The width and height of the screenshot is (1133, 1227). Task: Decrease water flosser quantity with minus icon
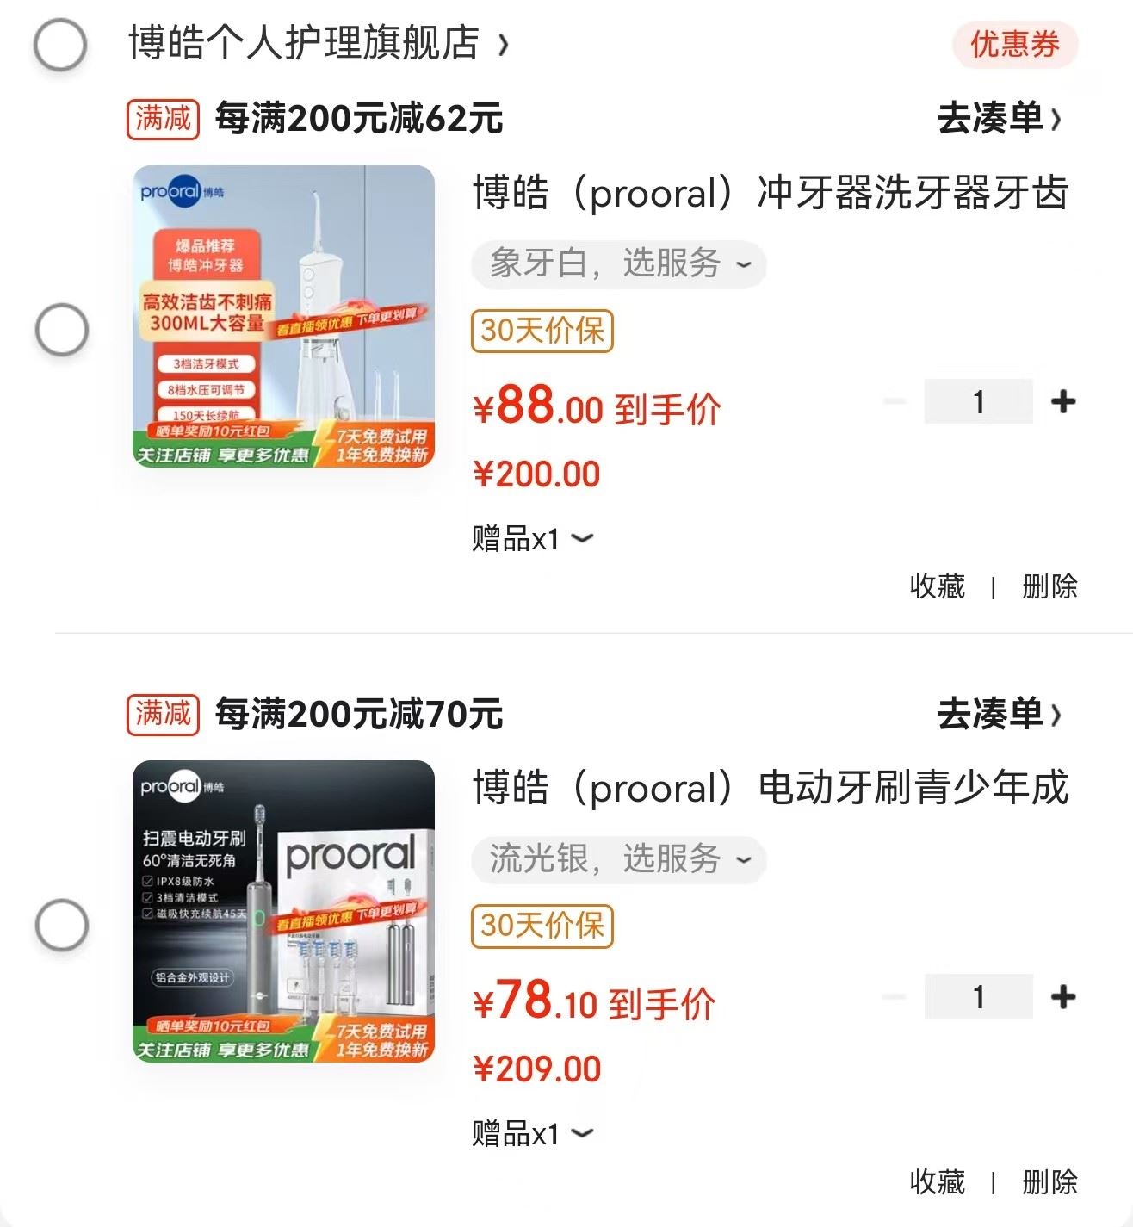click(895, 401)
